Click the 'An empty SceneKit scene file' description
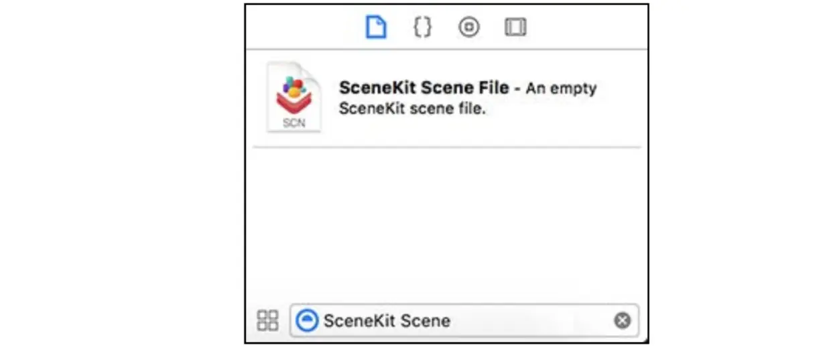Image resolution: width=831 pixels, height=347 pixels. click(468, 98)
